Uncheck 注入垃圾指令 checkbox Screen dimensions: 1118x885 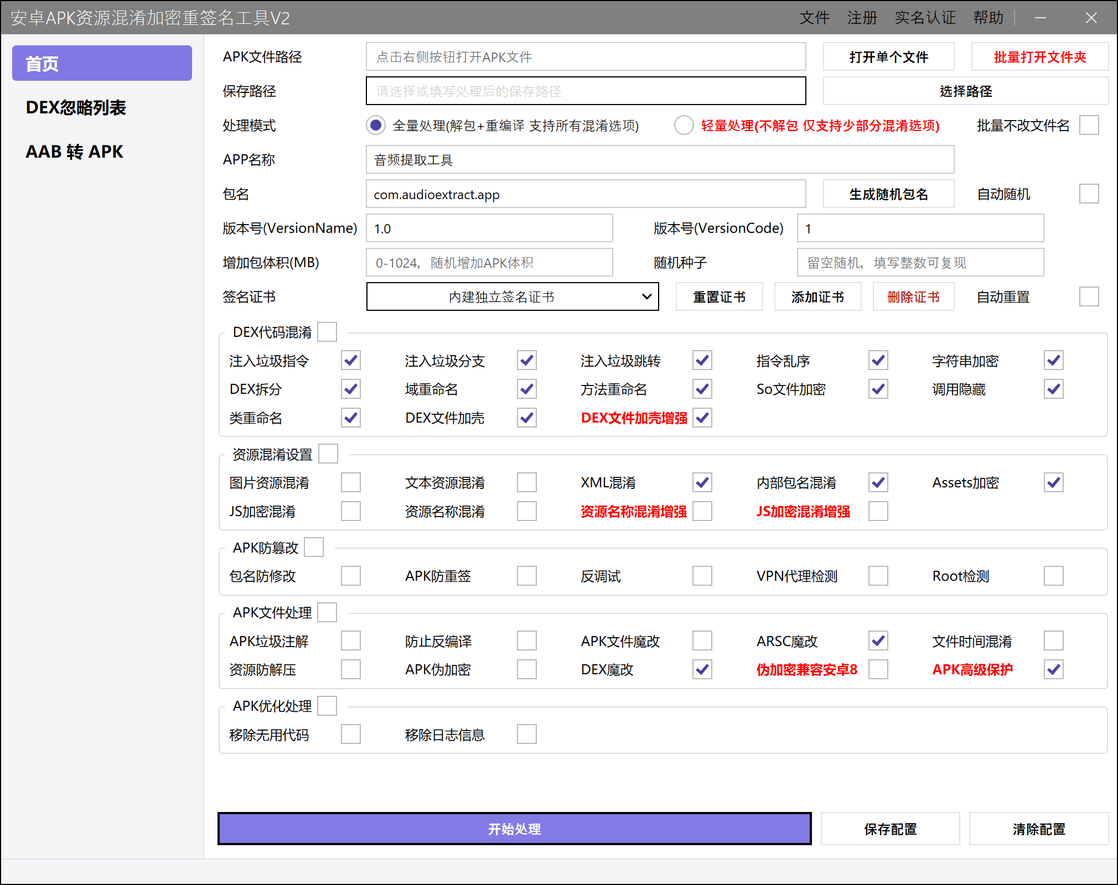pyautogui.click(x=351, y=360)
